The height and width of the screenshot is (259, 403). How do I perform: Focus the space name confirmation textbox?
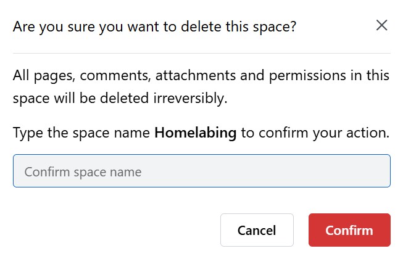(x=202, y=171)
